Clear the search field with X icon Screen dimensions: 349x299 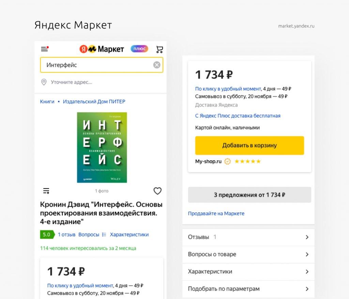[x=157, y=65]
